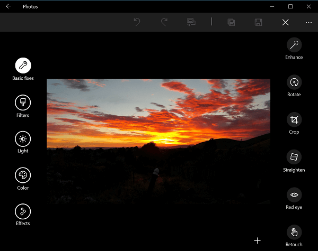
Task: Compare edited photo with original
Action: click(x=191, y=22)
